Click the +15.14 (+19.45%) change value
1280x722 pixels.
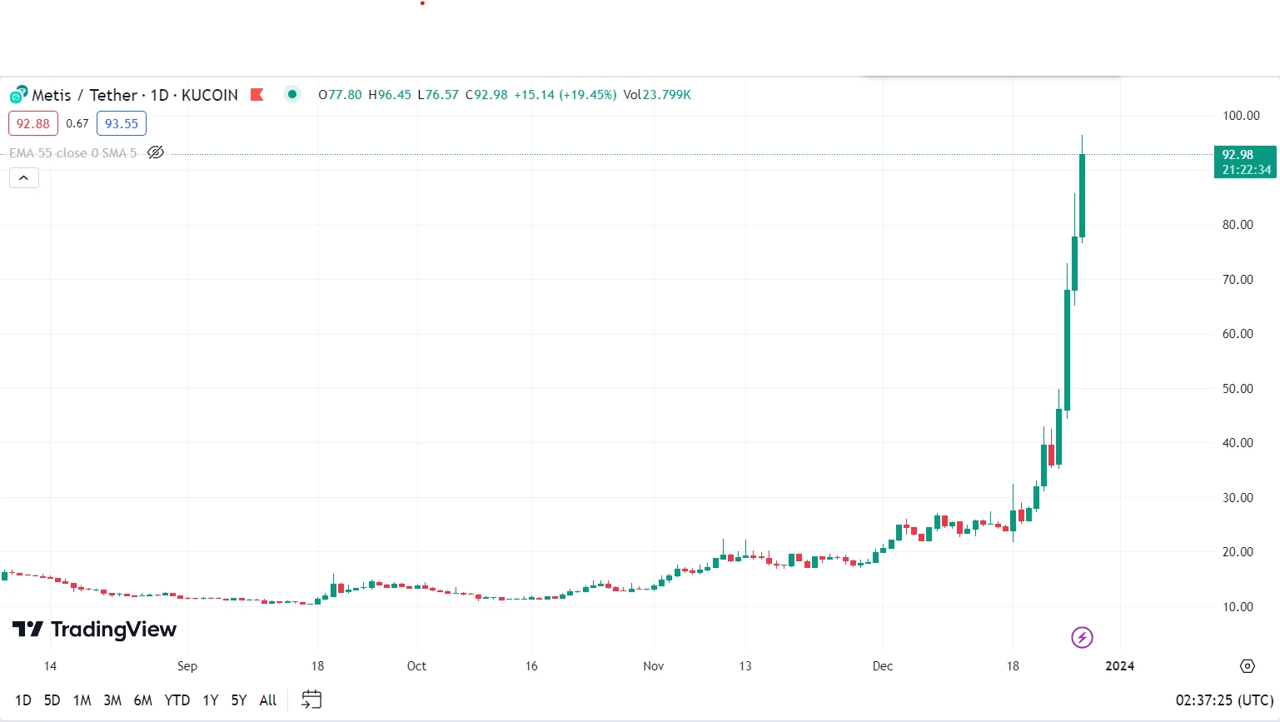click(x=565, y=95)
